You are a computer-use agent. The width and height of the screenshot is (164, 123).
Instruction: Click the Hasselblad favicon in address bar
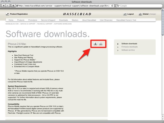(17, 6)
